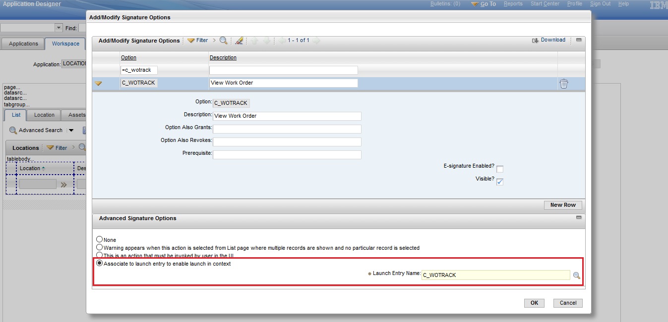
Task: Open the Advanced Search dropdown arrow
Action: coord(70,130)
